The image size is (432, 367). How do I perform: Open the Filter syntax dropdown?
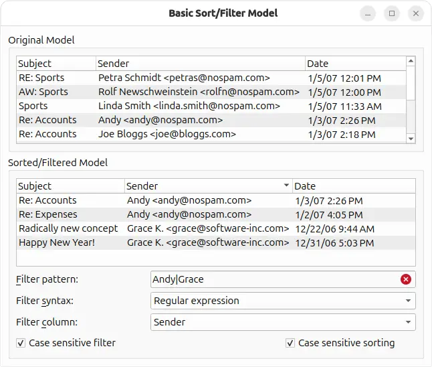[283, 301]
